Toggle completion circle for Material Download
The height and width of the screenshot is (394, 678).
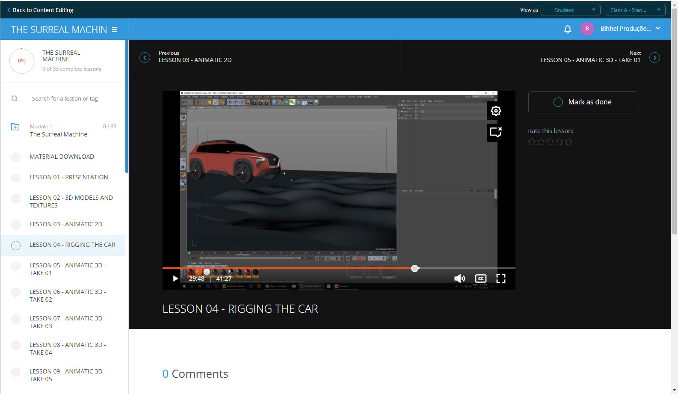[16, 157]
